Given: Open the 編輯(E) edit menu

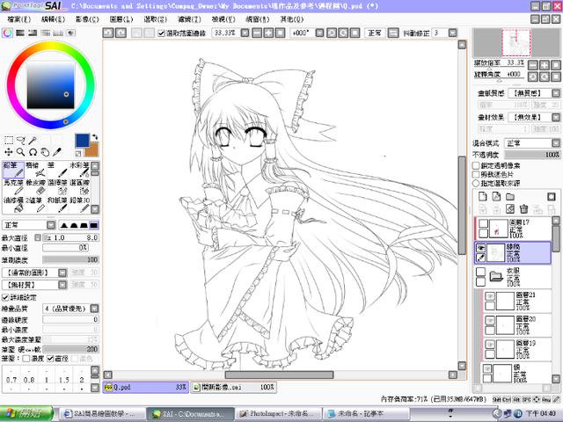Looking at the screenshot, I should coord(53,19).
